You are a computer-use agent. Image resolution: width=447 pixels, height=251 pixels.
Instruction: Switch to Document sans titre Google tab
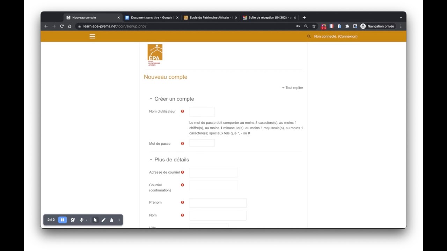click(x=152, y=17)
